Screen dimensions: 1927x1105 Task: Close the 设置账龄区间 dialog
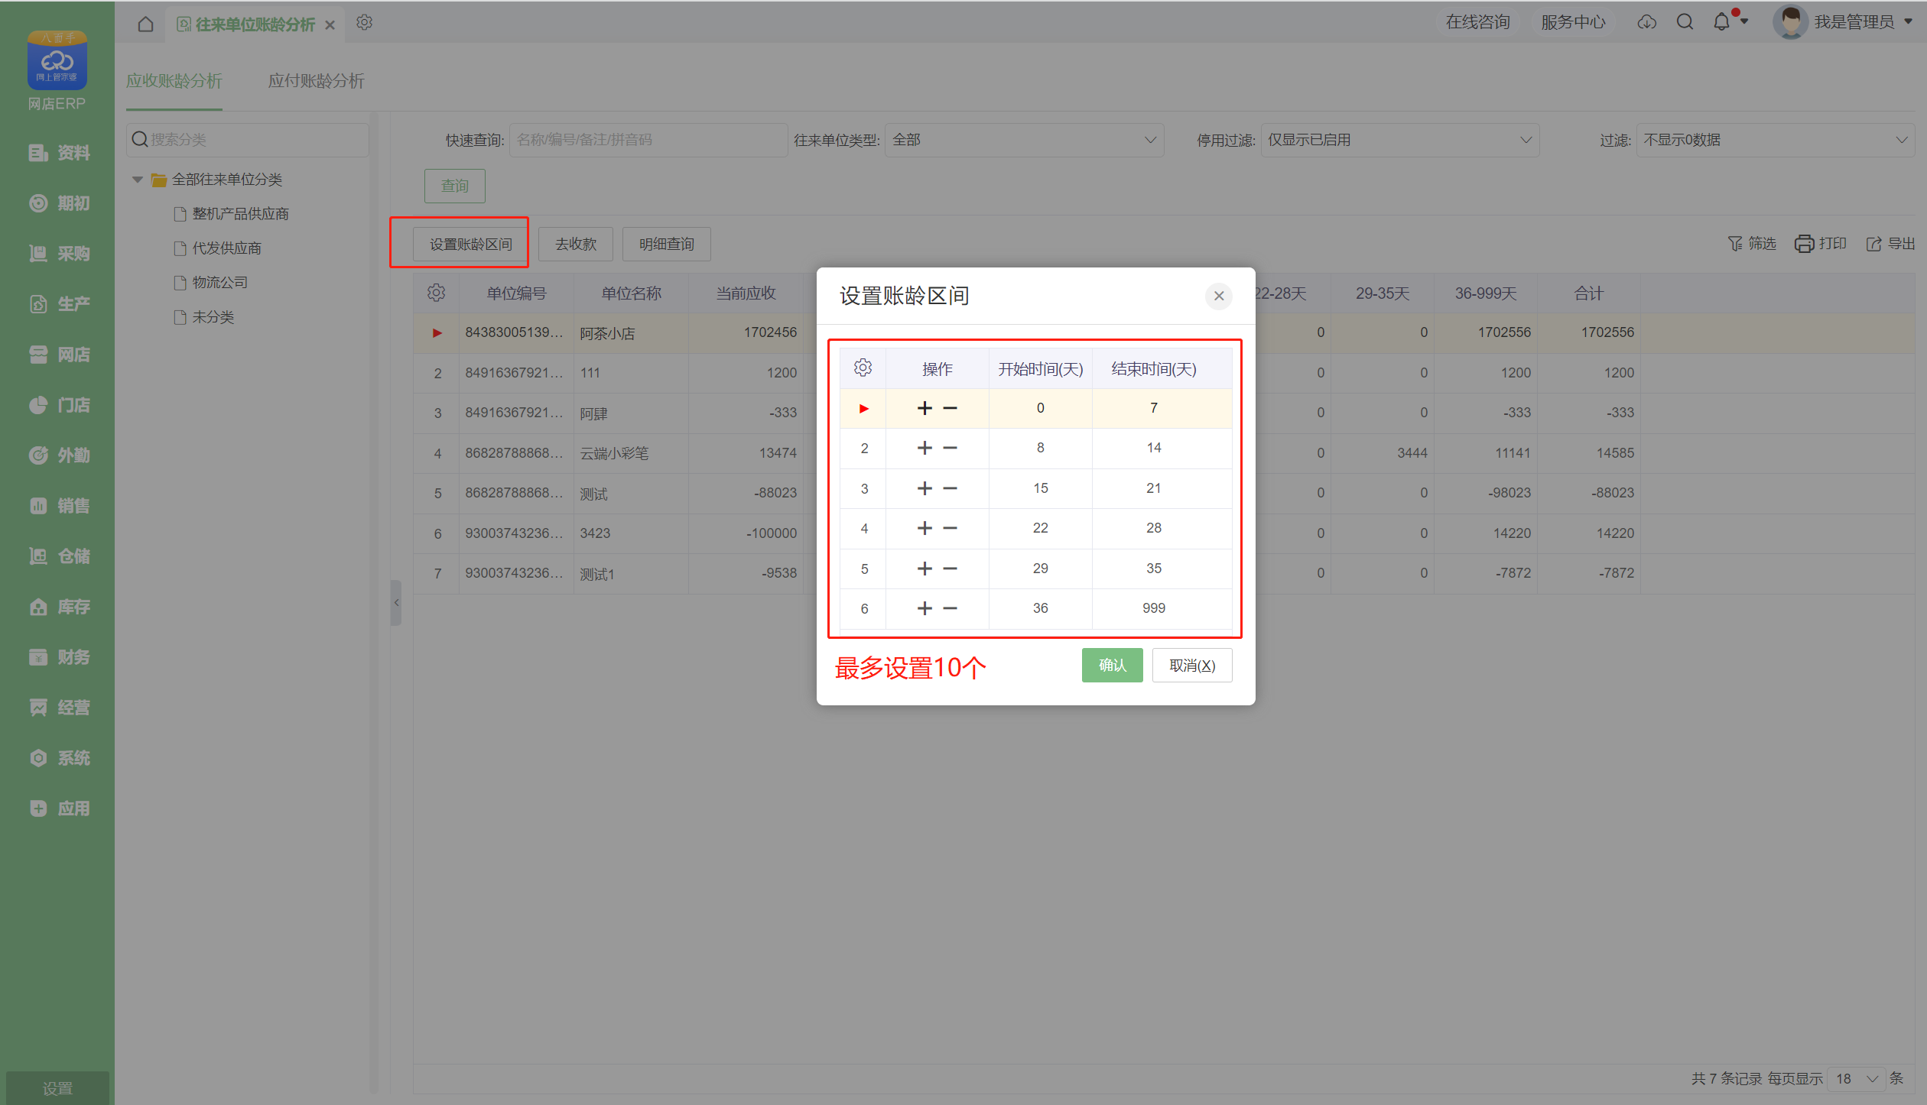1219,296
